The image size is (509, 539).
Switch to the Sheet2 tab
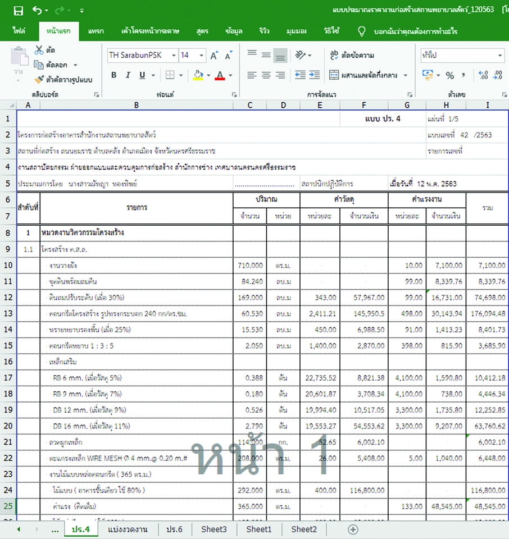coord(304,529)
